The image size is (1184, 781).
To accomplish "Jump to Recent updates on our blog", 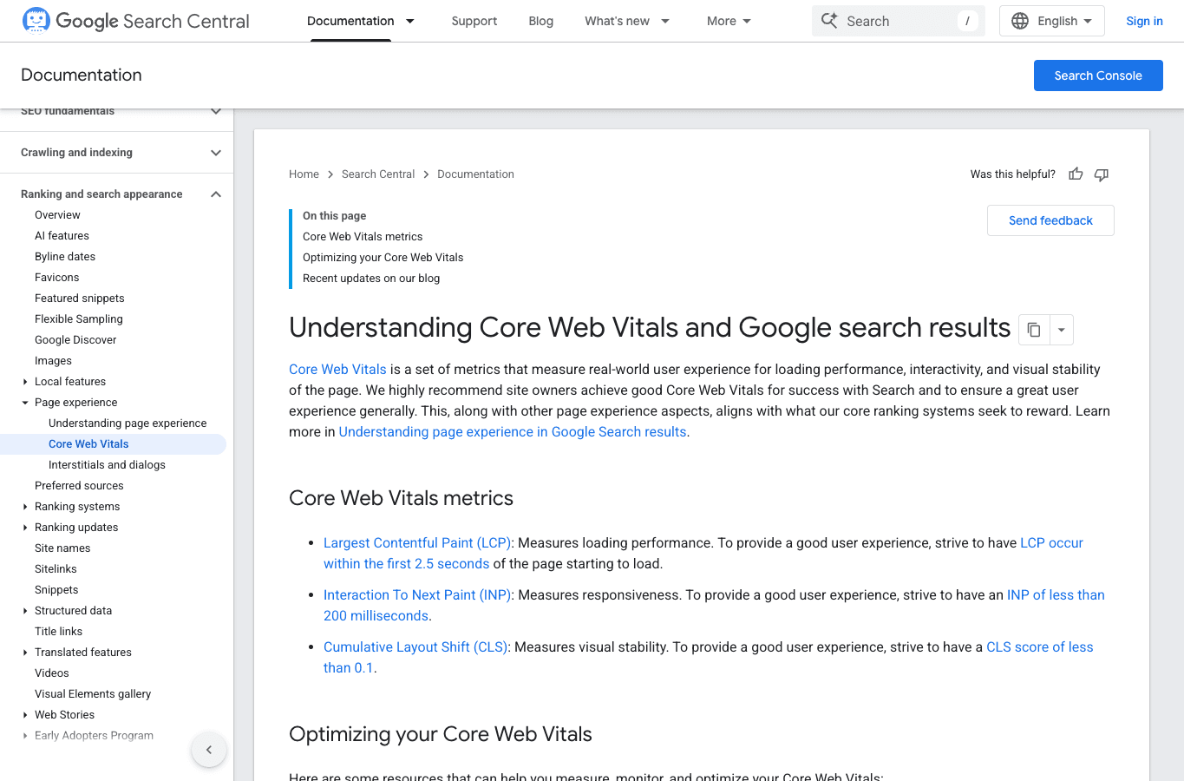I will point(371,279).
